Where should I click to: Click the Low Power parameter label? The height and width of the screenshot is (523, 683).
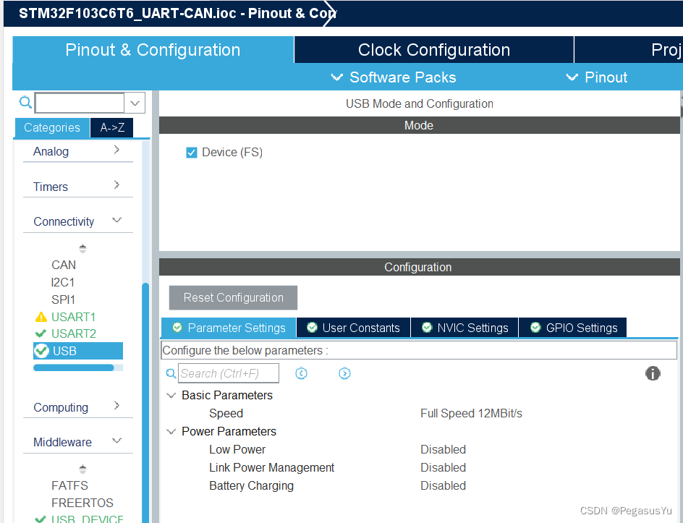click(x=237, y=449)
